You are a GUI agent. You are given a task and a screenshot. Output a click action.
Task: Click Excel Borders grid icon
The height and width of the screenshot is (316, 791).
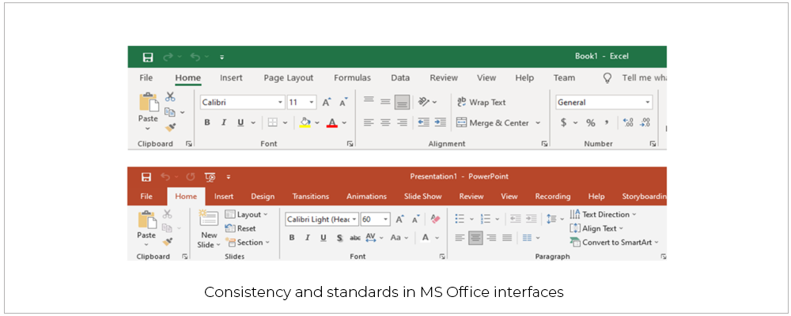click(x=272, y=122)
